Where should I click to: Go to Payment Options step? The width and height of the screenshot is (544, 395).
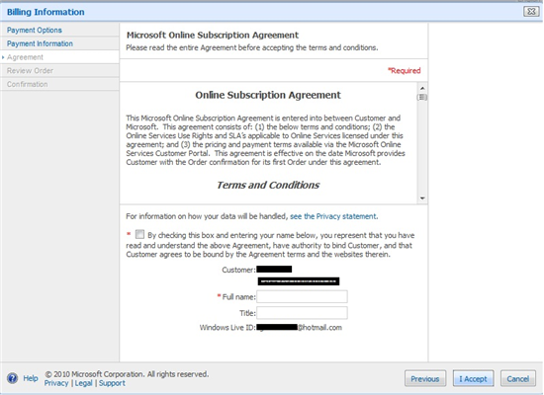point(35,31)
